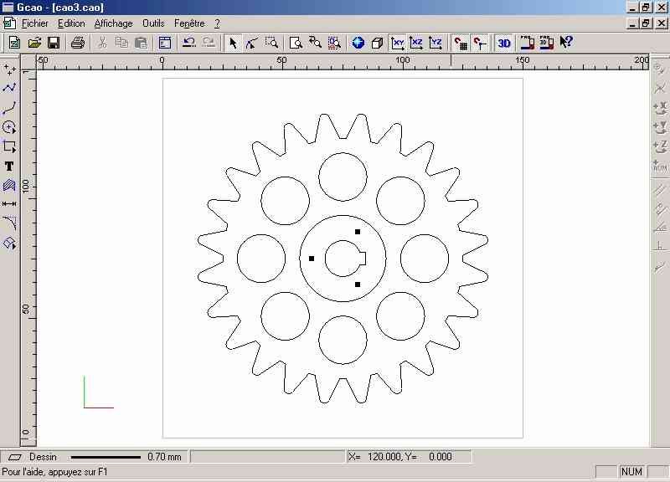670x482 pixels.
Task: Restore the inner cao3.cao document window
Action: click(646, 23)
